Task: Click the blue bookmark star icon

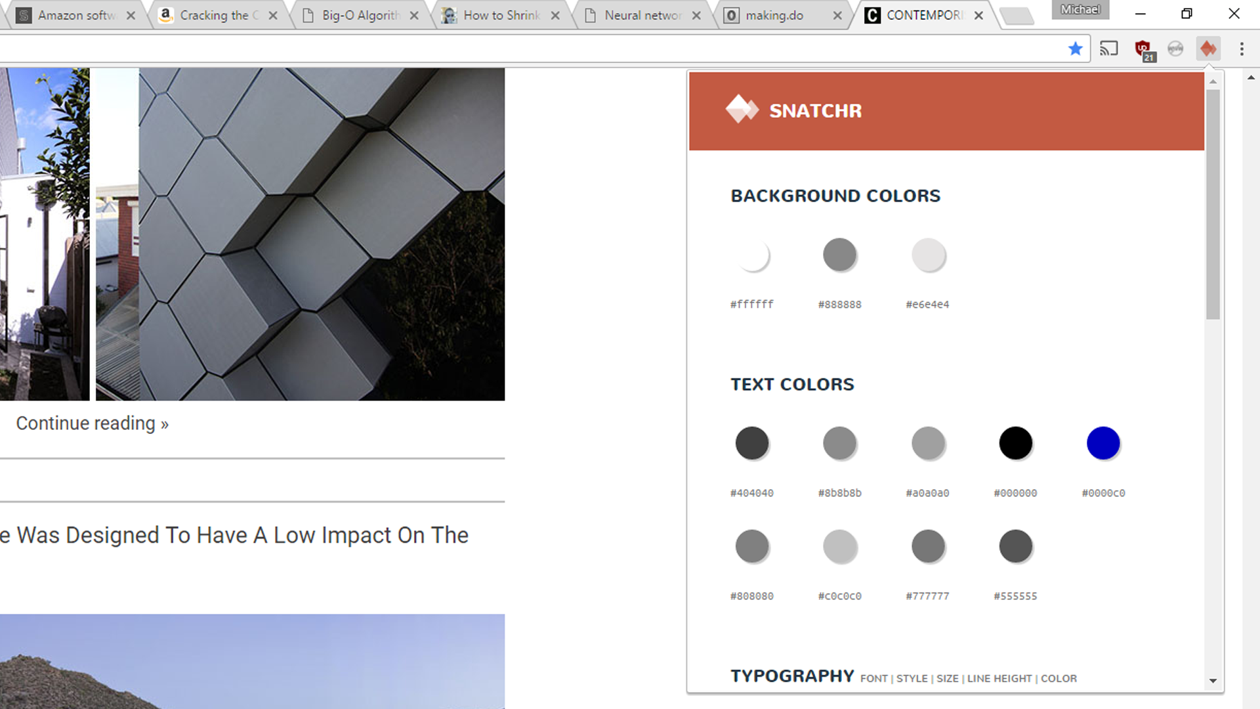Action: (x=1075, y=49)
